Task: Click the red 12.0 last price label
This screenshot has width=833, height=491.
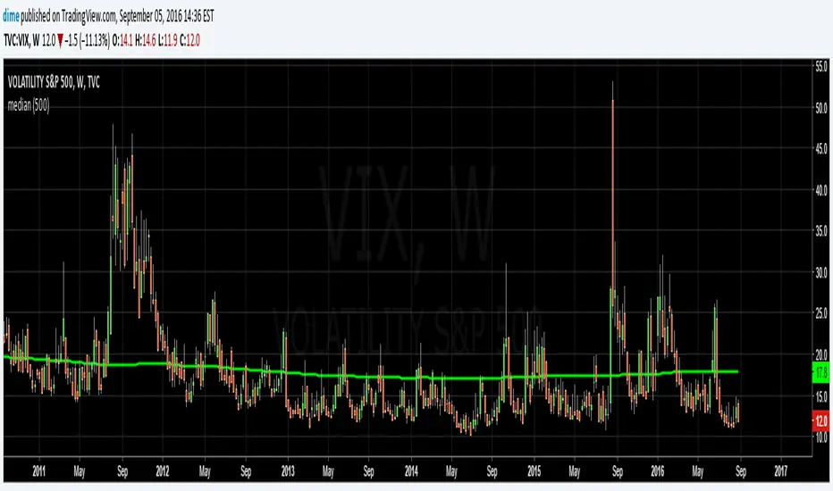Action: [x=821, y=421]
